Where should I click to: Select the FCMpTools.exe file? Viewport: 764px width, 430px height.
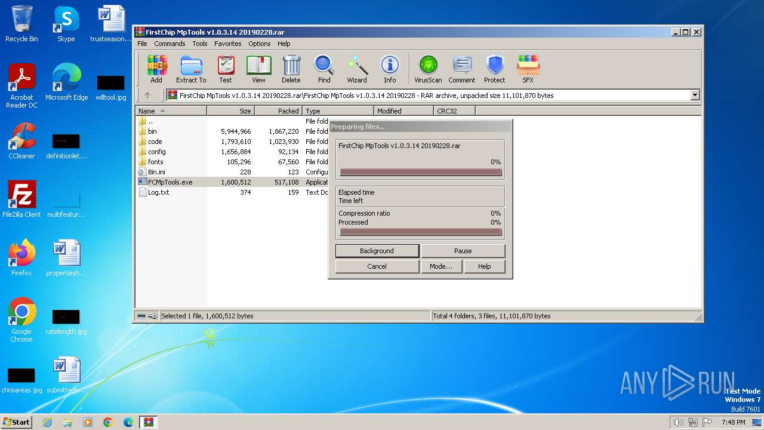232,182
